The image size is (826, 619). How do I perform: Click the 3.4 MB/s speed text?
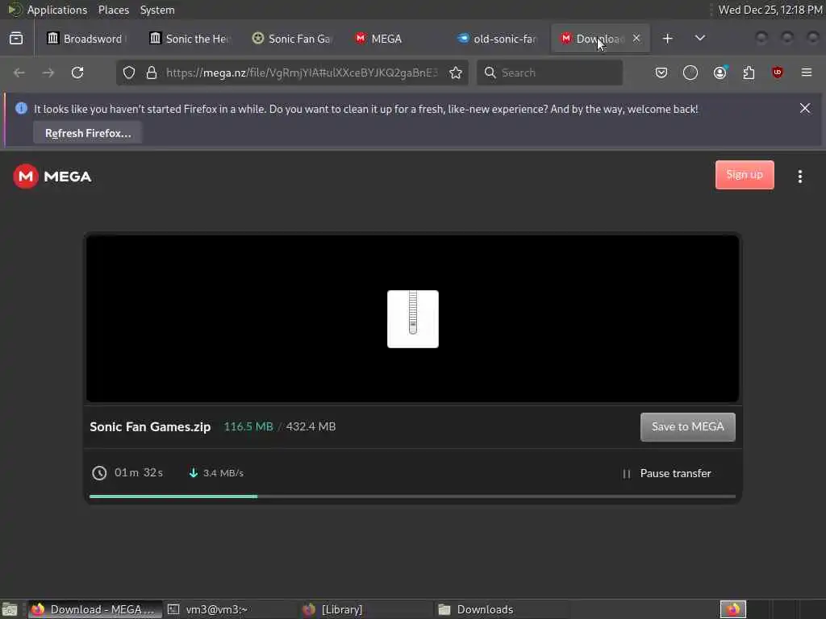[x=223, y=472]
